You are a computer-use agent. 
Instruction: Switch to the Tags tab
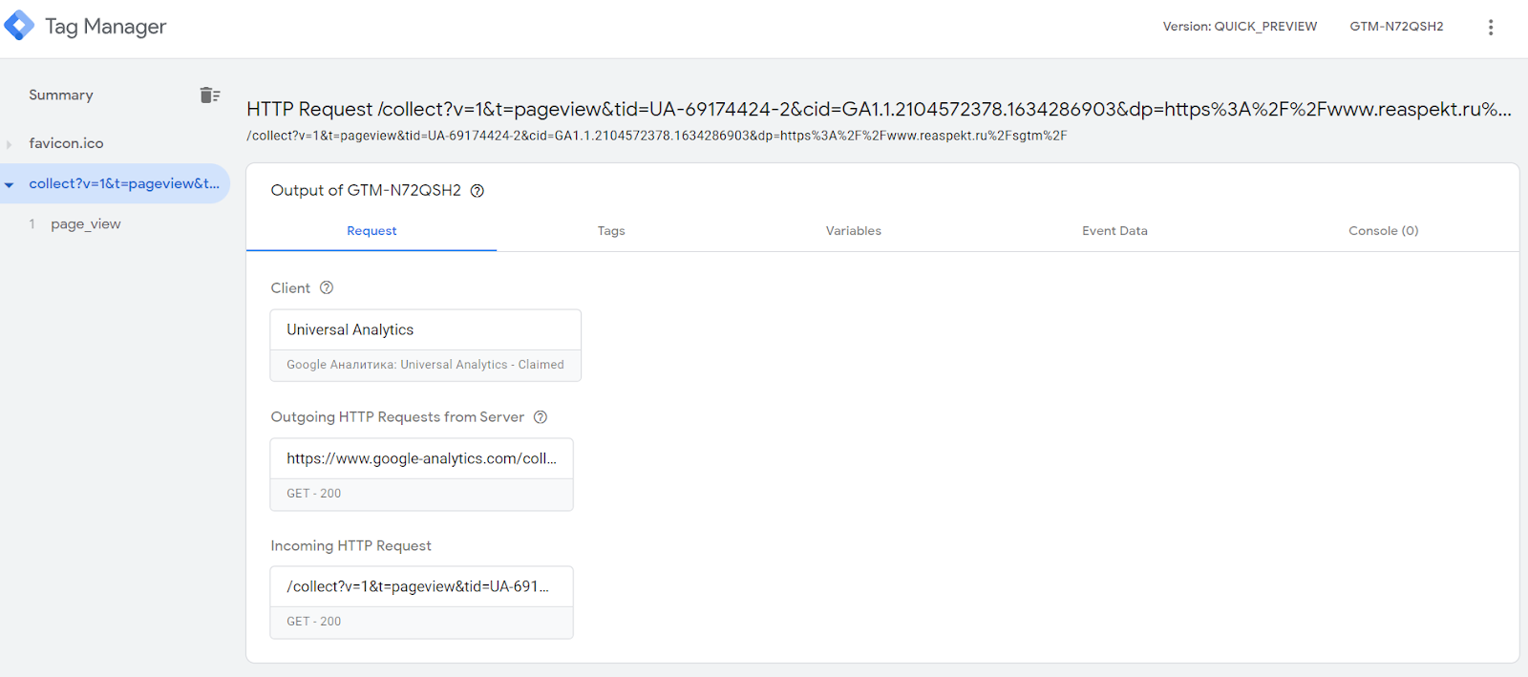(611, 231)
